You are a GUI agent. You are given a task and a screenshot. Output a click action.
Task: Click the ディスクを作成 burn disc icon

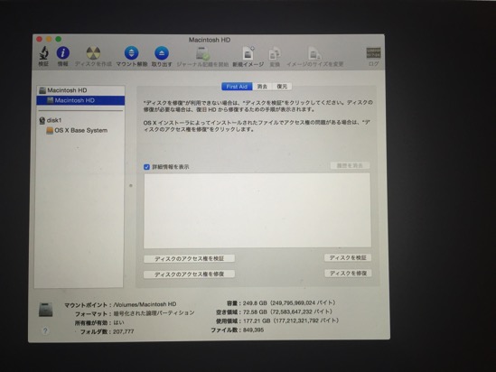[x=93, y=53]
